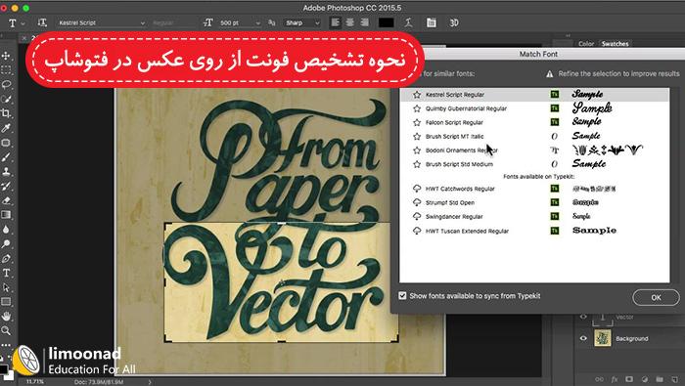Select Kestrel Script Regular font result
The image size is (685, 386).
tap(535, 94)
